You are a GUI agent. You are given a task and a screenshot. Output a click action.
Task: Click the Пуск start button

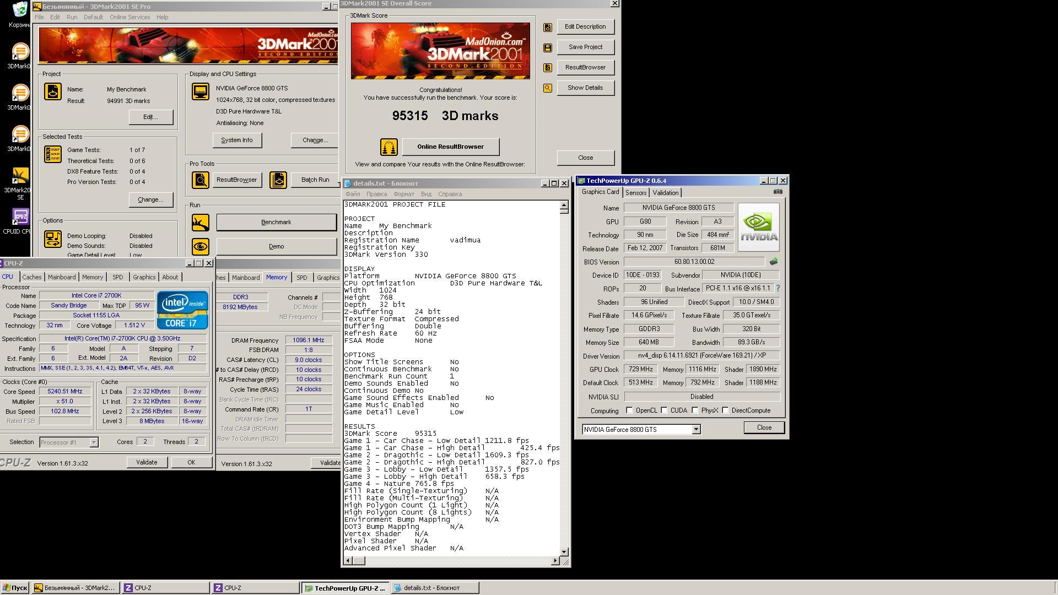click(x=15, y=588)
